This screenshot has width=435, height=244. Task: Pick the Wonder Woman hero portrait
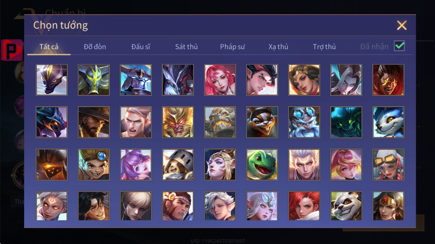(x=388, y=206)
